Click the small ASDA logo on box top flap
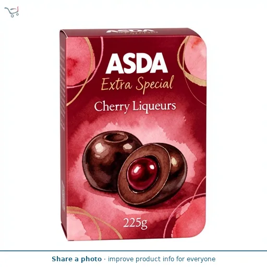The height and width of the screenshot is (267, 267). [x=131, y=31]
